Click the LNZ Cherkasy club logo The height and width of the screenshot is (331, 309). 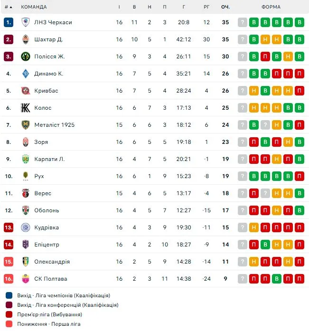pos(26,22)
